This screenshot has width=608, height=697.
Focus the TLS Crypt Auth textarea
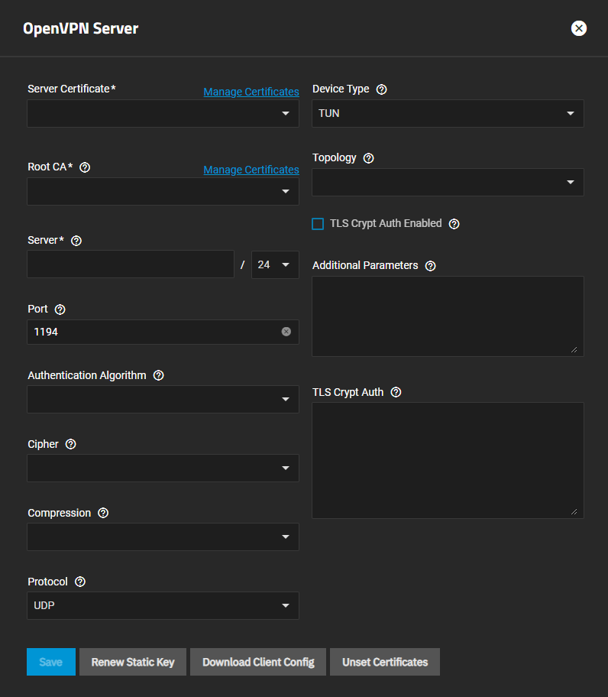[448, 461]
